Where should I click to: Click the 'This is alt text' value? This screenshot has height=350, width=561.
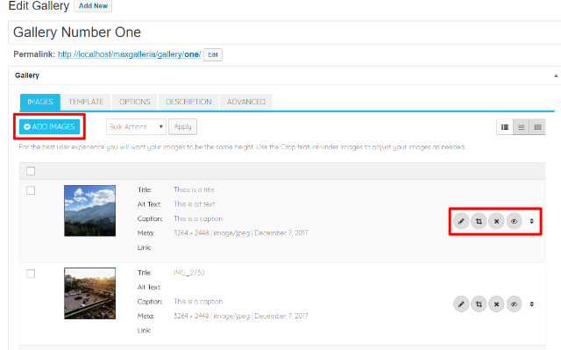pyautogui.click(x=195, y=204)
